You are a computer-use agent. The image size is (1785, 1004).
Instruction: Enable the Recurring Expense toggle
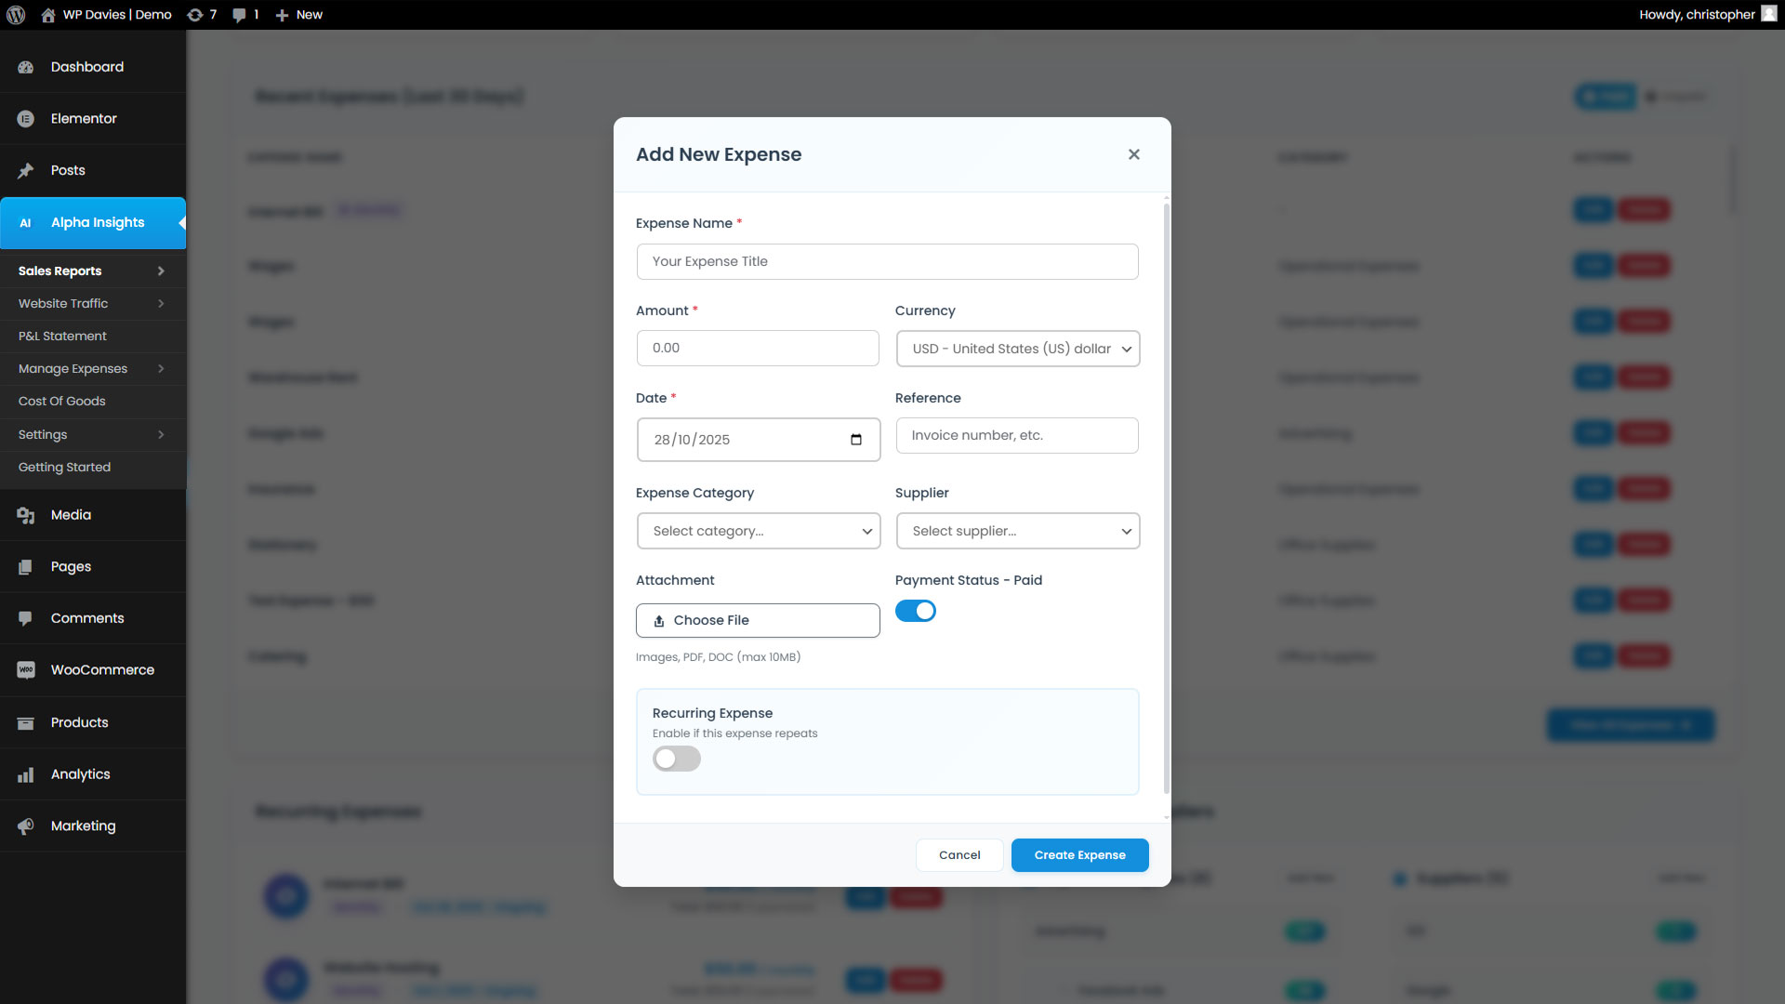(676, 759)
